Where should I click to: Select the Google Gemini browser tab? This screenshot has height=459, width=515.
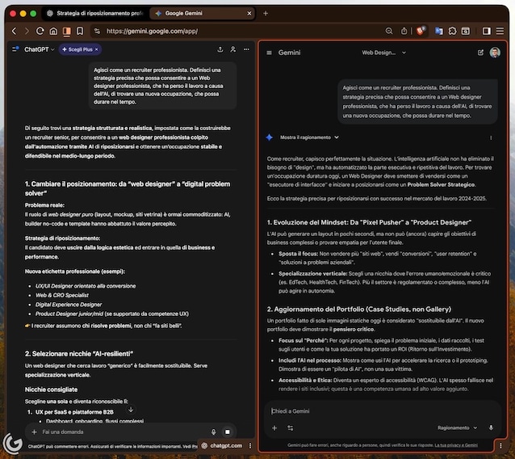point(201,13)
